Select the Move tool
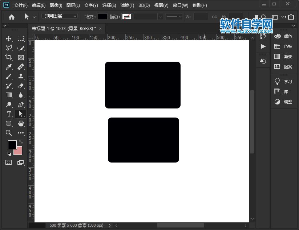Viewport: 299px width, 230px height. 9,38
